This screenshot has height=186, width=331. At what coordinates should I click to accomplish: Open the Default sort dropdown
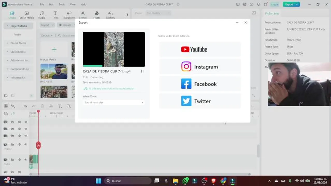[x=47, y=36]
